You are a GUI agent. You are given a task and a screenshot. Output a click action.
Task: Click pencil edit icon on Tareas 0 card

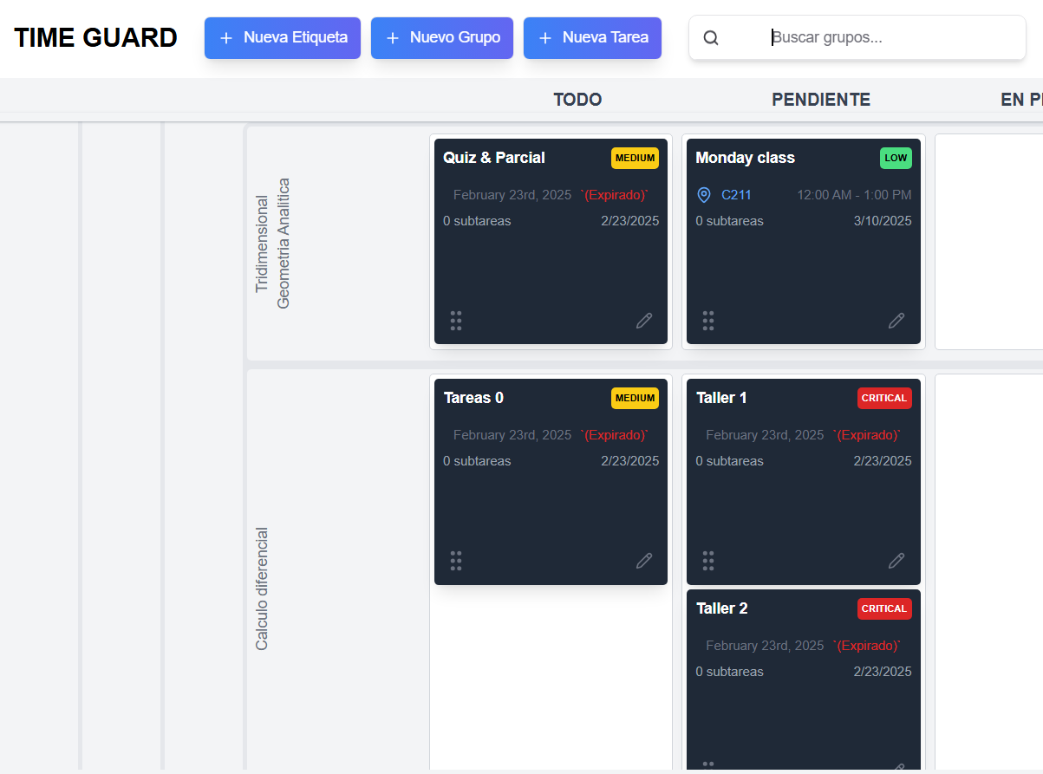click(x=644, y=561)
